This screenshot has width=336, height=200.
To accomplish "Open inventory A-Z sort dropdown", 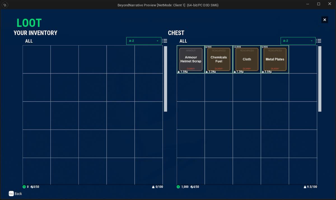I will point(144,41).
